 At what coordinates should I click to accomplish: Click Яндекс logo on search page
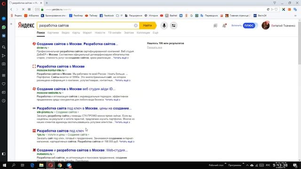[26, 25]
